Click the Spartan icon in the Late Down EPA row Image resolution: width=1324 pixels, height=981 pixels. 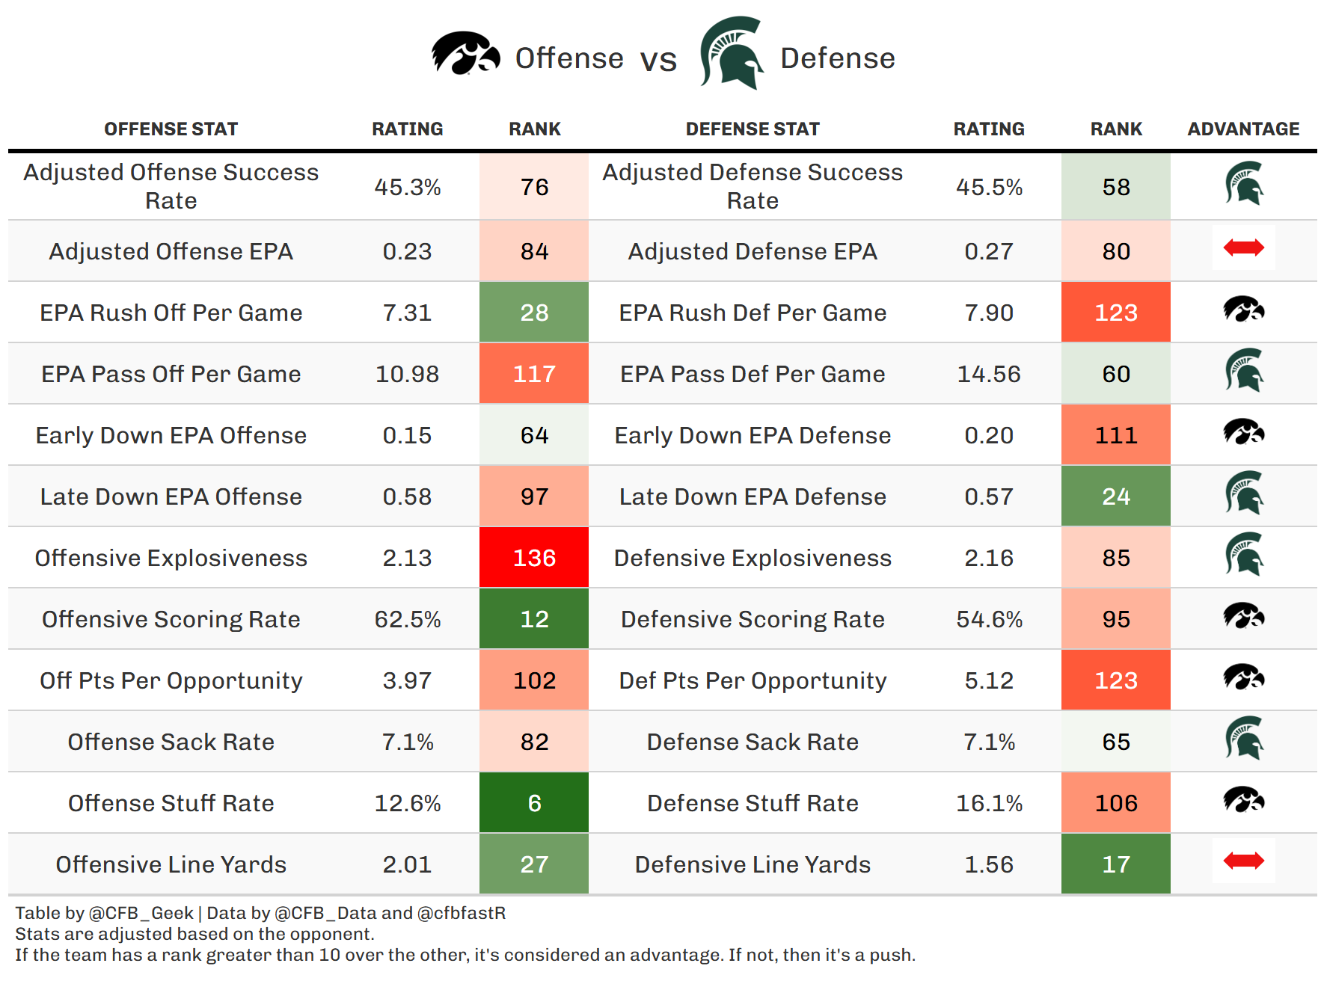coord(1243,493)
